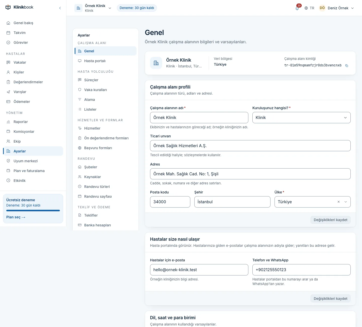Click the Takvim calendar icon
362x327 pixels.
tap(8, 33)
